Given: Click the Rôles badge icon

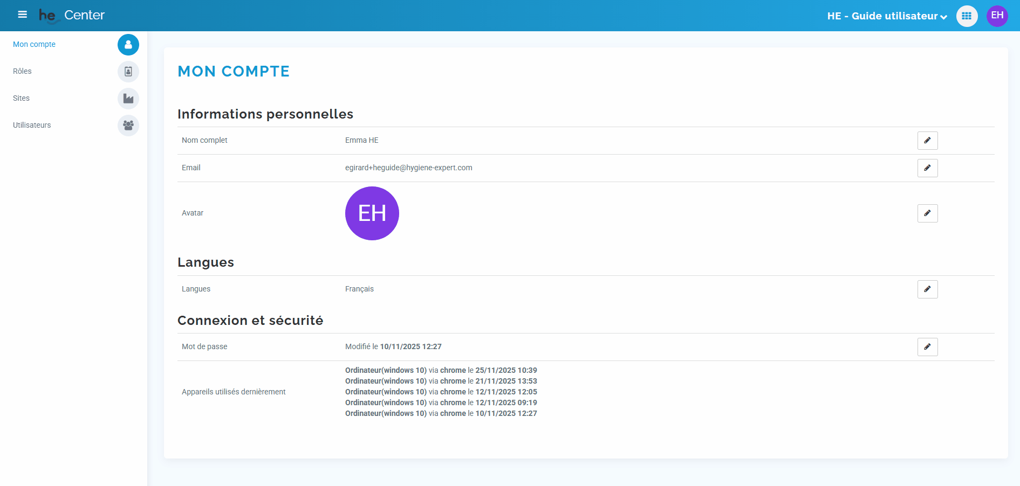Looking at the screenshot, I should pyautogui.click(x=128, y=72).
